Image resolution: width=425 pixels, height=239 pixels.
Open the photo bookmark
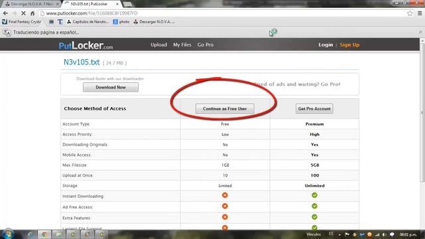(x=121, y=22)
